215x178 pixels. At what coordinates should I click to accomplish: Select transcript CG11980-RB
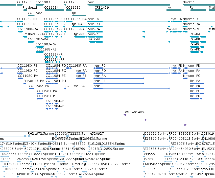[x=27, y=19]
